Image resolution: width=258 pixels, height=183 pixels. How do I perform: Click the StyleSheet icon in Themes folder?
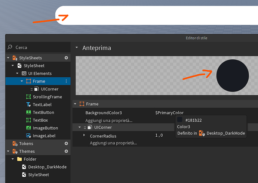[24, 175]
